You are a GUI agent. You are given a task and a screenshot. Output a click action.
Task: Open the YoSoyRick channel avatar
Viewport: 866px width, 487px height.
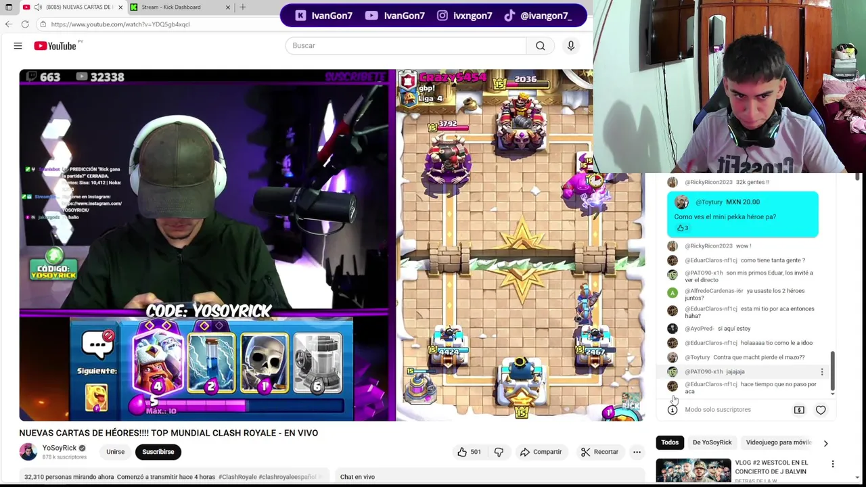pos(28,452)
